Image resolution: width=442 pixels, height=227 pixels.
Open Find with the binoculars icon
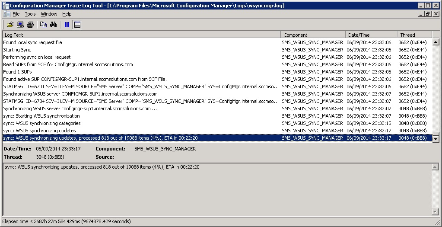[53, 25]
